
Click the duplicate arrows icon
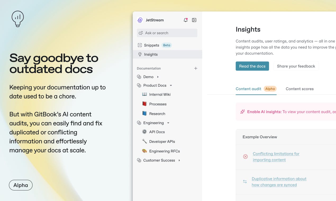(x=245, y=182)
